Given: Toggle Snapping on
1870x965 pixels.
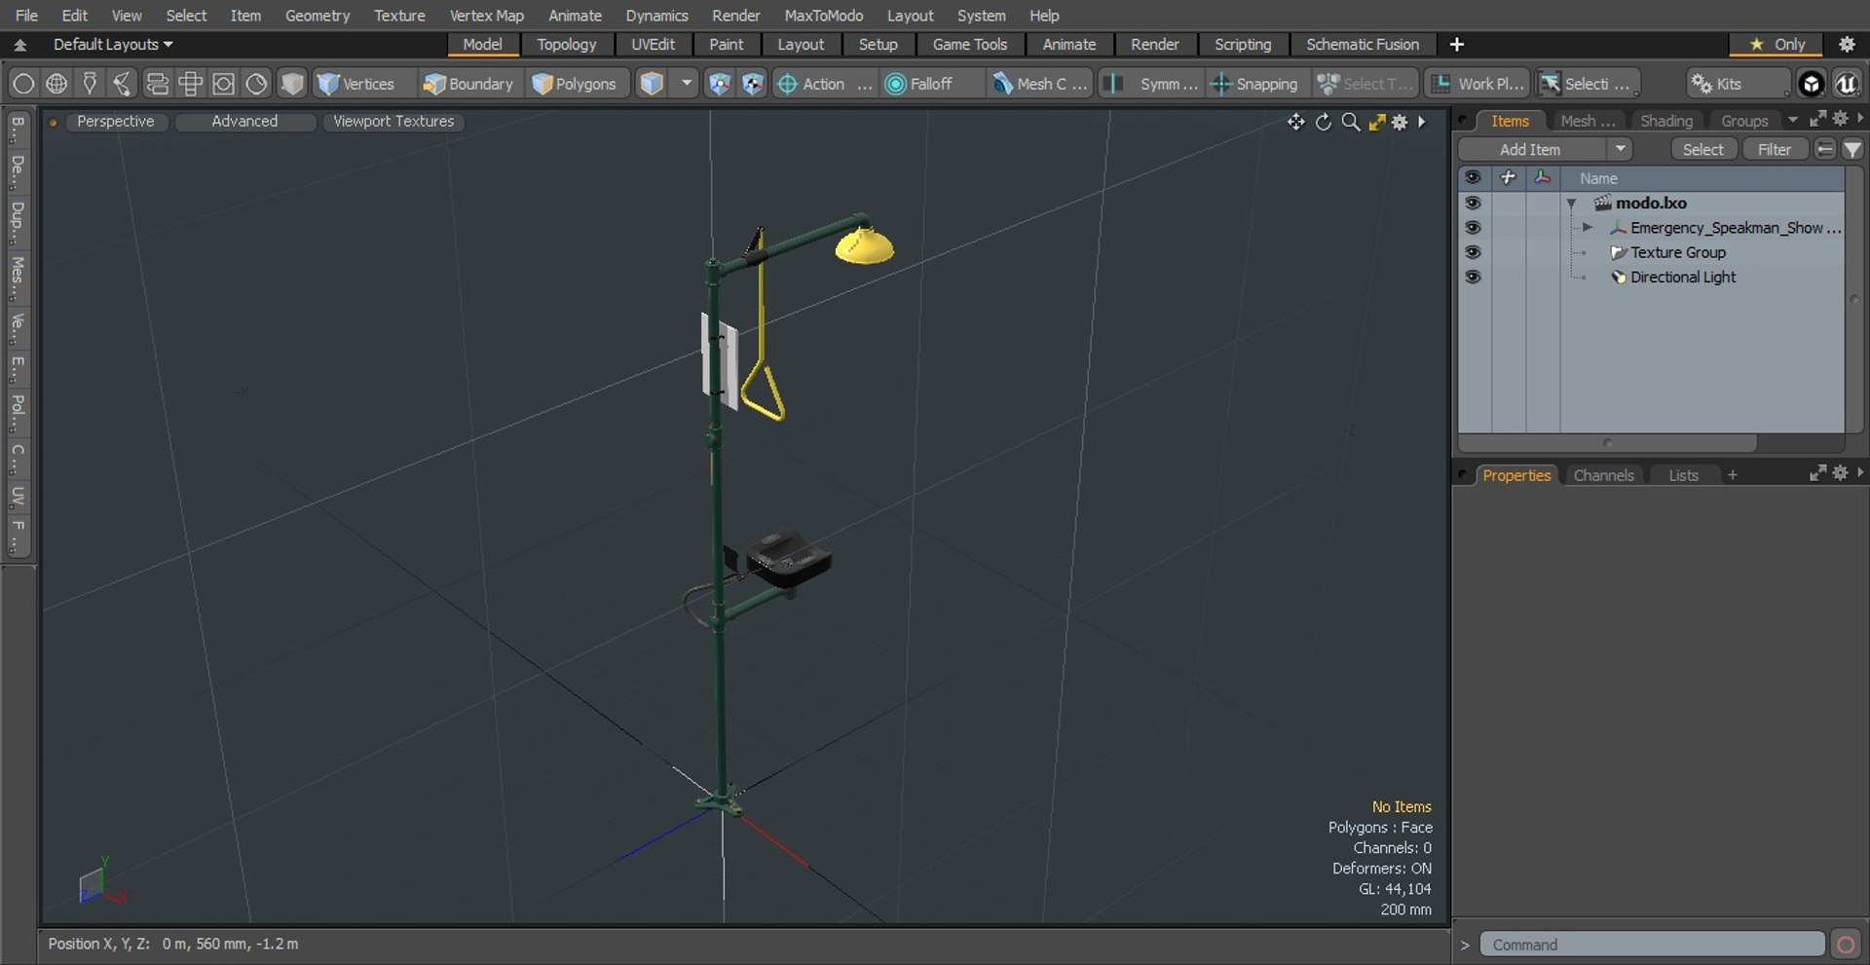Looking at the screenshot, I should 1254,84.
